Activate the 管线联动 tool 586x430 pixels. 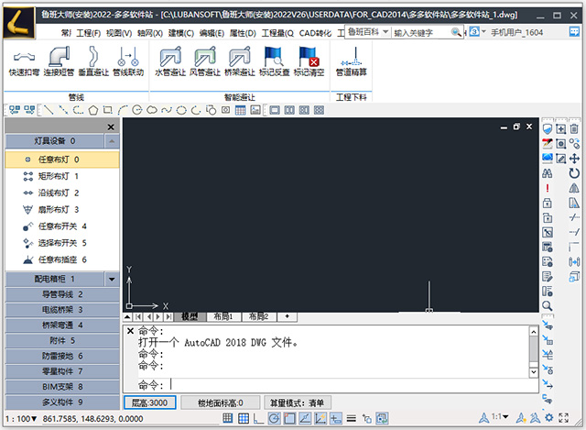(x=128, y=61)
